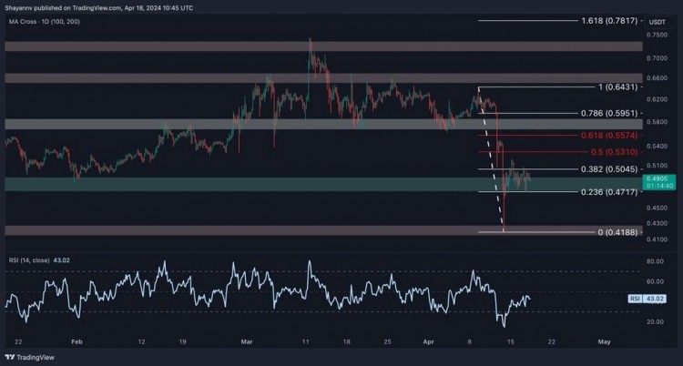Viewport: 683px width, 366px height.
Task: Click the Feb date label on time axis
Action: click(x=76, y=342)
